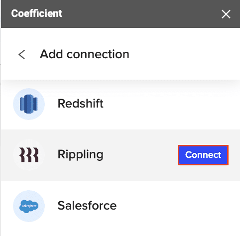Click empty space right of Salesforce label
240x236 pixels.
pyautogui.click(x=178, y=206)
